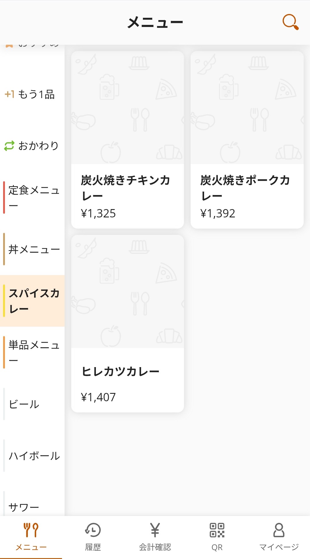This screenshot has width=310, height=559.
Task: Switch to 単品メニュー category
Action: click(x=34, y=352)
